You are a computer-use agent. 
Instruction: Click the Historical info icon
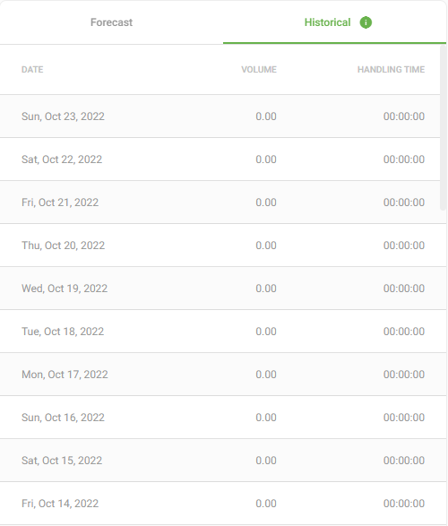tap(366, 22)
